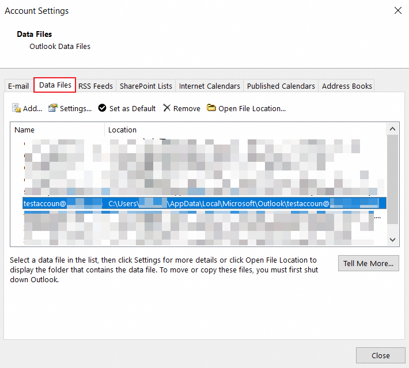
Task: Go to the Internet Calendars tab
Action: click(210, 86)
